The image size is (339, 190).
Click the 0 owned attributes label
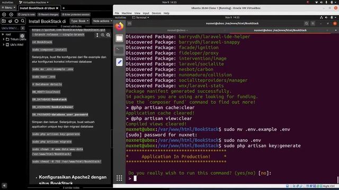(71, 26)
